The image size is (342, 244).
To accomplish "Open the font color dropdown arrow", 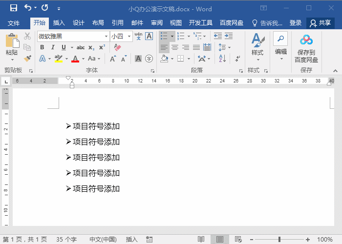I will pyautogui.click(x=83, y=59).
